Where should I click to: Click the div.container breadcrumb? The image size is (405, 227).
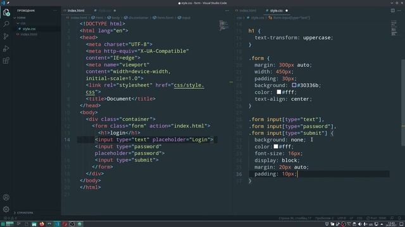[137, 18]
